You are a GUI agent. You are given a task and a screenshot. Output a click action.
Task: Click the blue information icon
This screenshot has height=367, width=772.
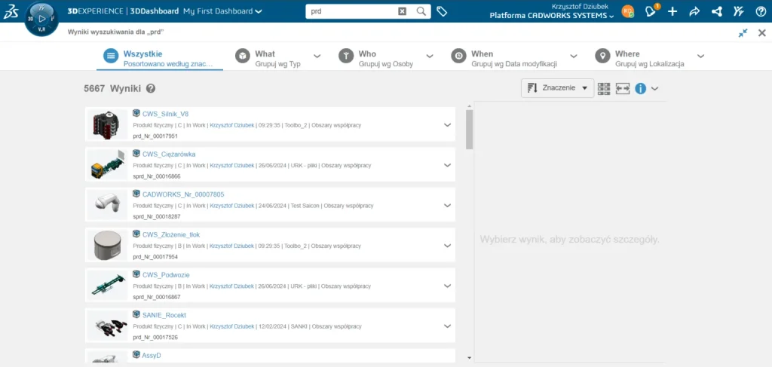640,89
